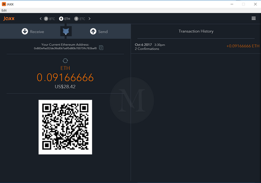Screen dimensions: 261x183
Task: Minimize the JAXX window
Action: [232, 4]
